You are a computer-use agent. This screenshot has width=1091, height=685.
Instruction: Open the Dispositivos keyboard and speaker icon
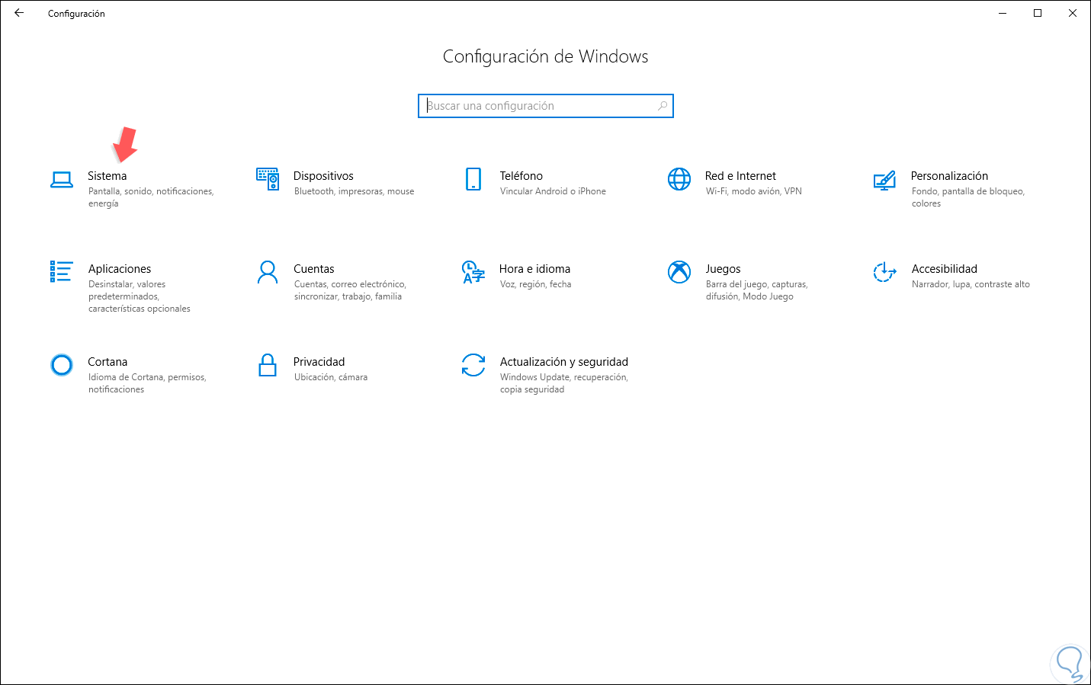pos(268,179)
